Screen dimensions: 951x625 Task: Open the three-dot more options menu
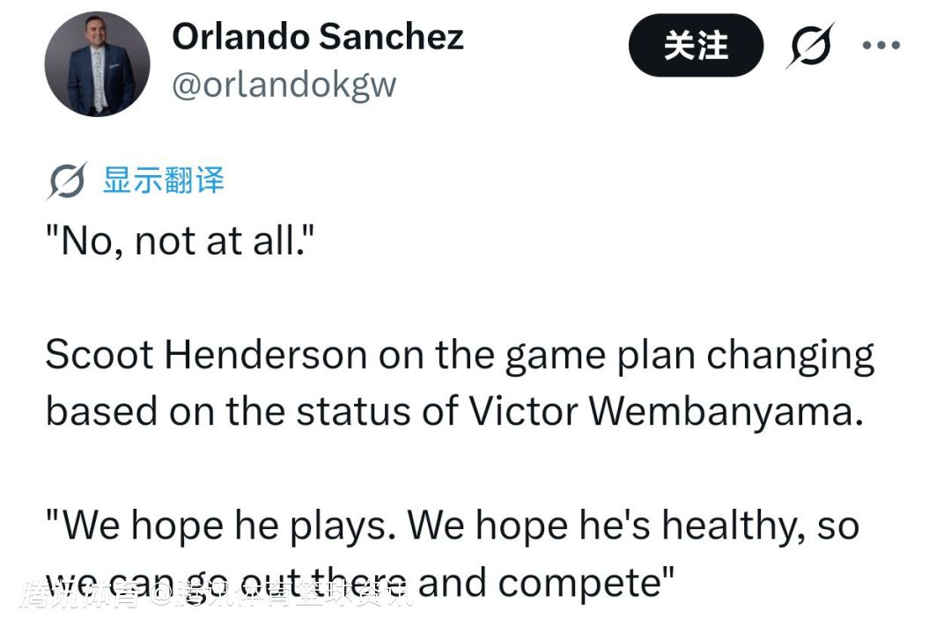881,45
